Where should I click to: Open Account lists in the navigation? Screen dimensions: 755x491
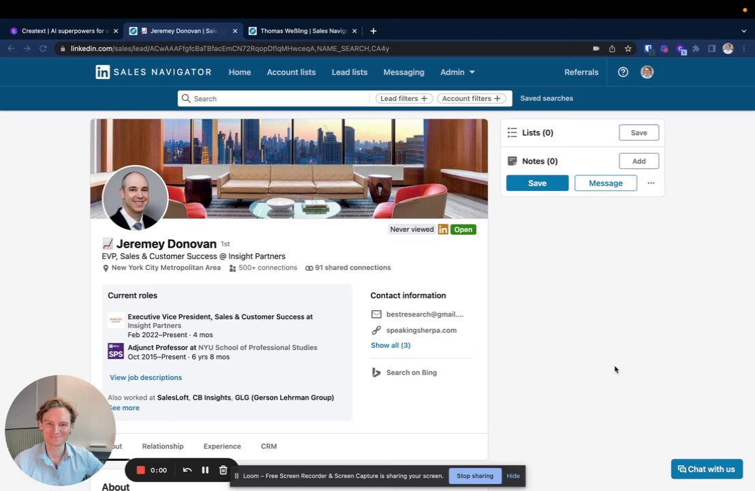coord(292,72)
